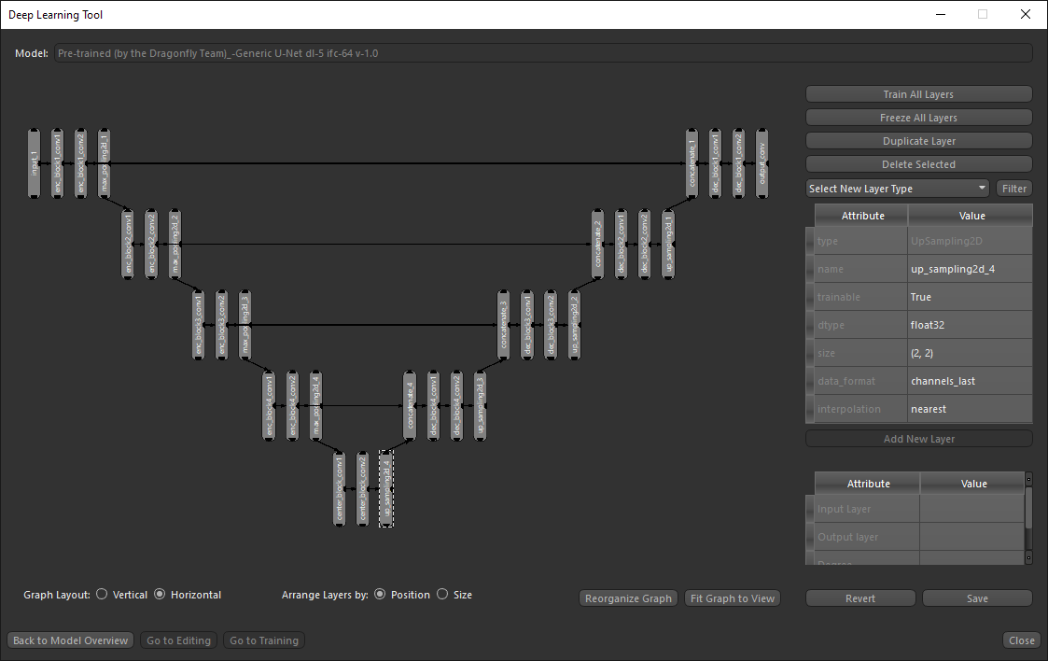The image size is (1048, 661).
Task: Arrange layers by Size
Action: coord(442,595)
